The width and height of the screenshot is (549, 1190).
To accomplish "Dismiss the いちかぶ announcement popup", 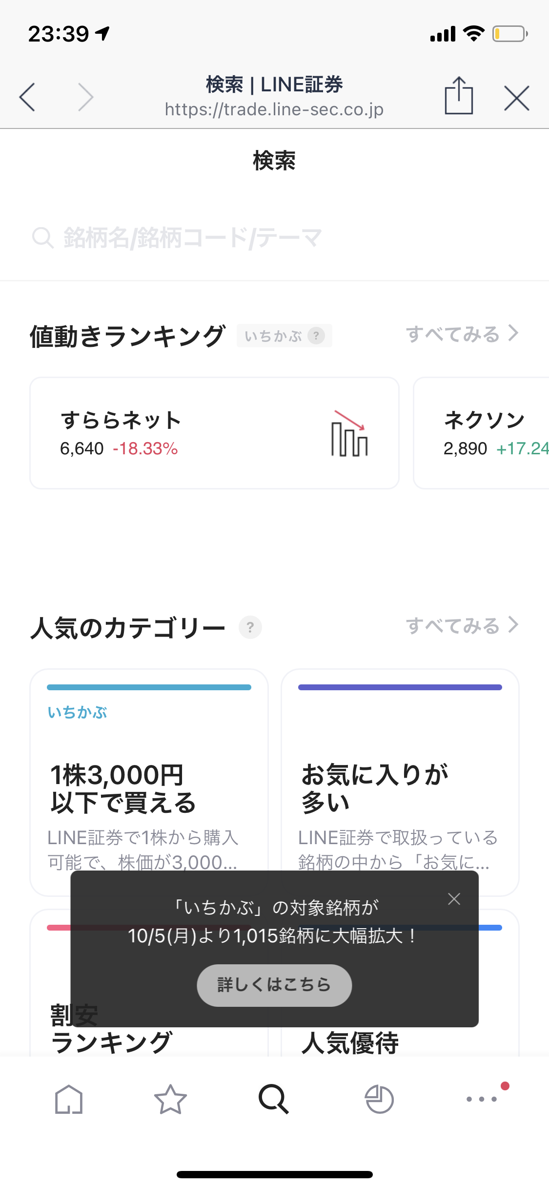I will point(454,899).
